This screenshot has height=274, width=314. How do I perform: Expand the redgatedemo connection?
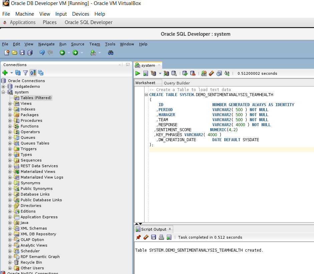click(x=3, y=86)
